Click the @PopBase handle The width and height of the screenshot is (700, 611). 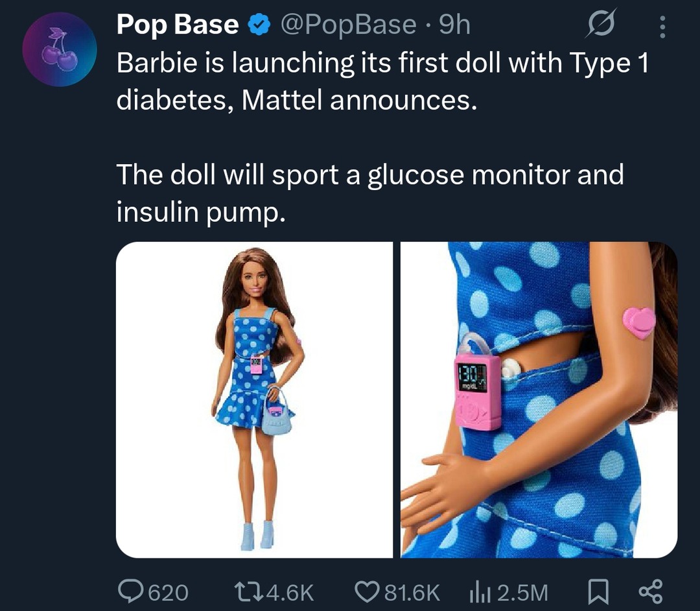tap(345, 23)
